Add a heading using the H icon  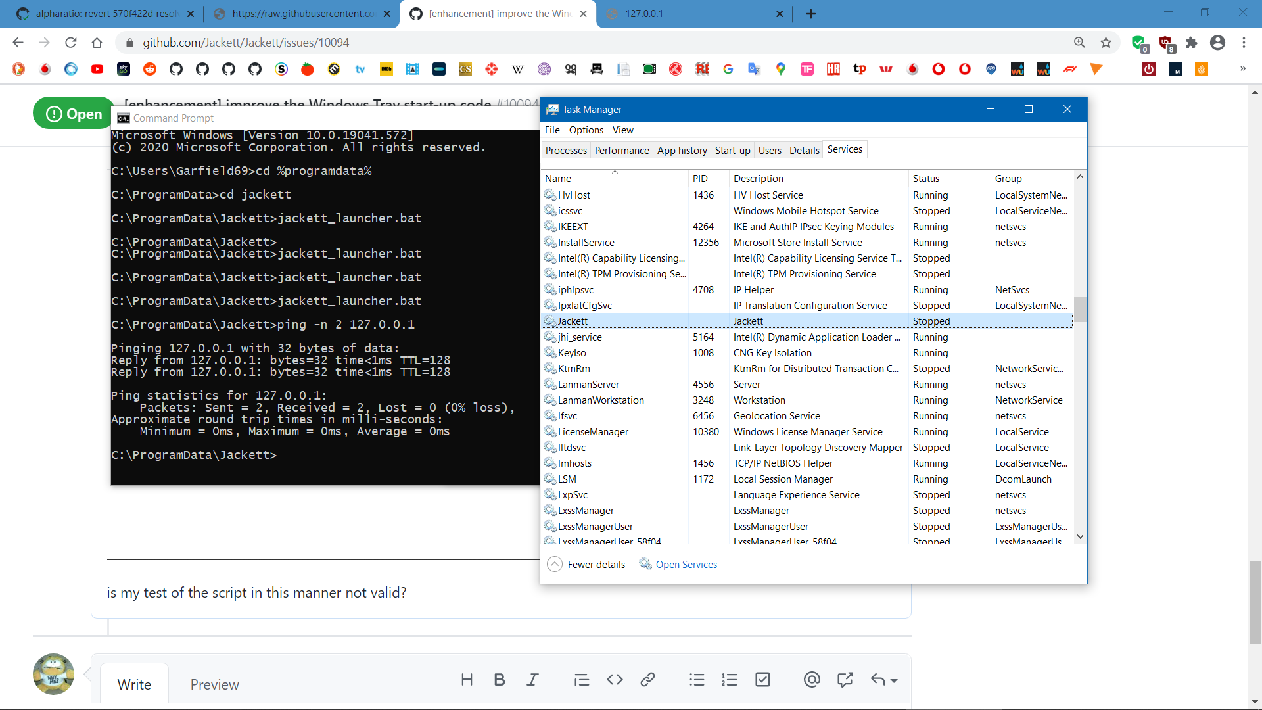tap(467, 680)
